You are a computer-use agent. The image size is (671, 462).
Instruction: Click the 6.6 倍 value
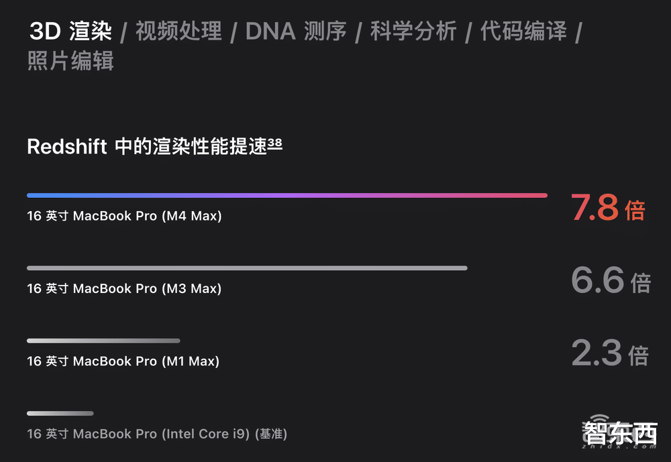611,280
